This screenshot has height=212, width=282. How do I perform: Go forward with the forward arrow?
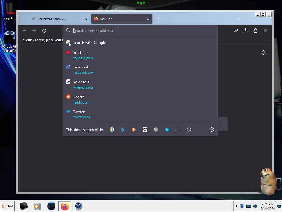[34, 31]
